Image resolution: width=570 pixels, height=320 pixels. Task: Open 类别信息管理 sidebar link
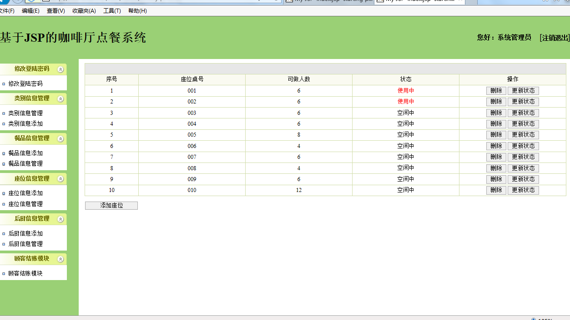click(25, 113)
